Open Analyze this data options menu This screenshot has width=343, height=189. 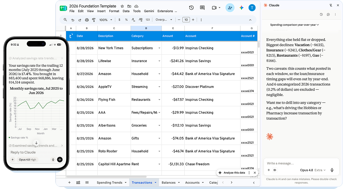(249, 173)
